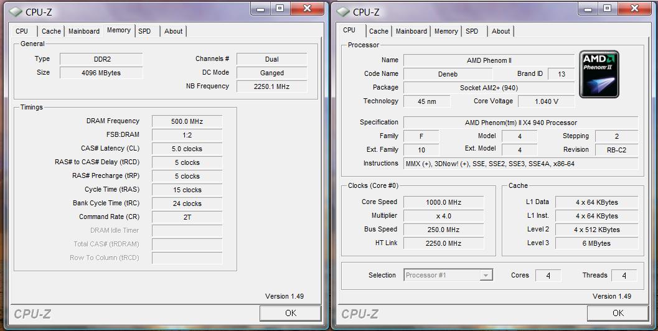Click the 5.0 clocks CAS# Latency value
The height and width of the screenshot is (331, 658).
point(187,149)
